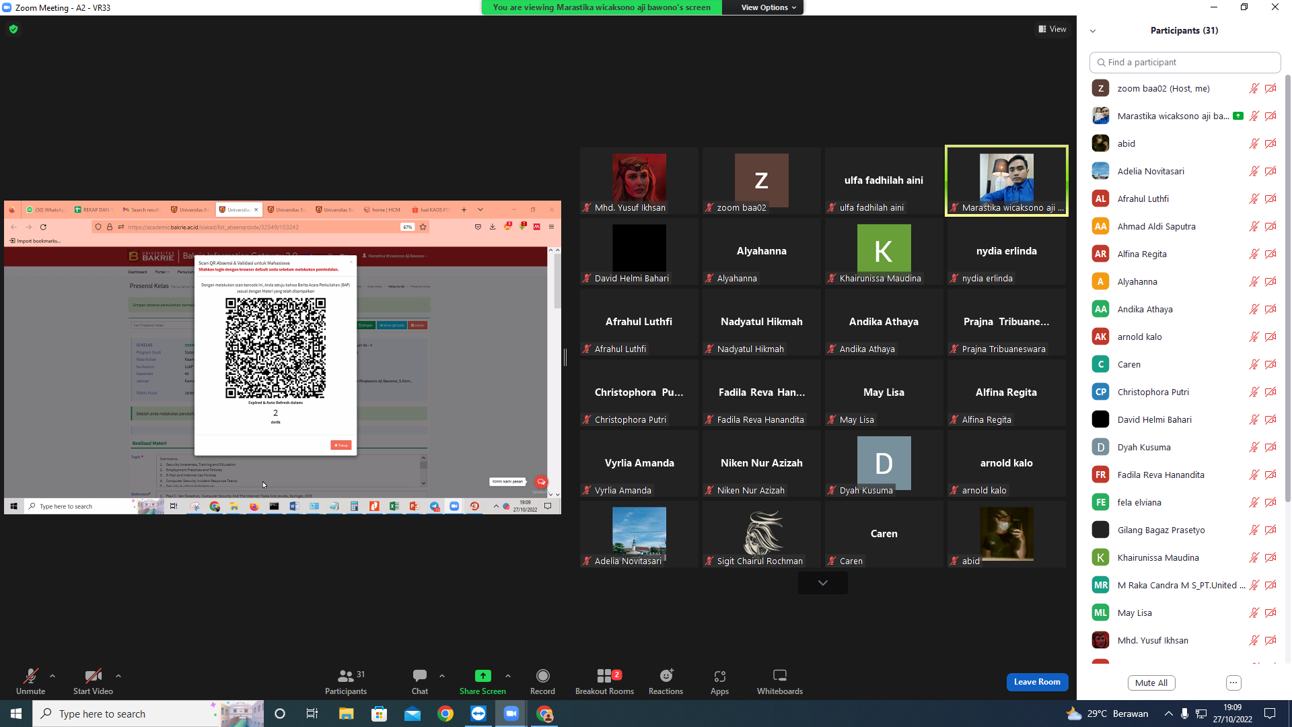Expand audio options arrow next to Unmute
This screenshot has height=727, width=1292.
pos(52,676)
